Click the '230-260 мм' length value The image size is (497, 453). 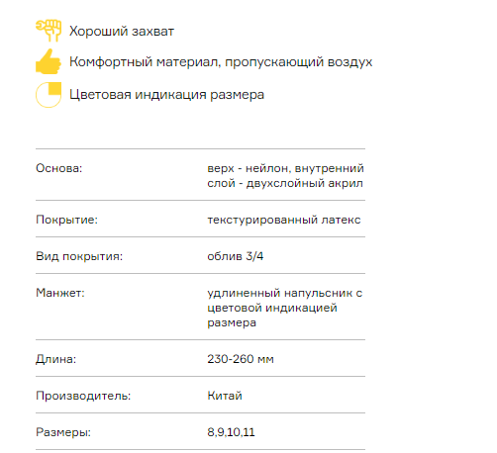click(x=241, y=359)
